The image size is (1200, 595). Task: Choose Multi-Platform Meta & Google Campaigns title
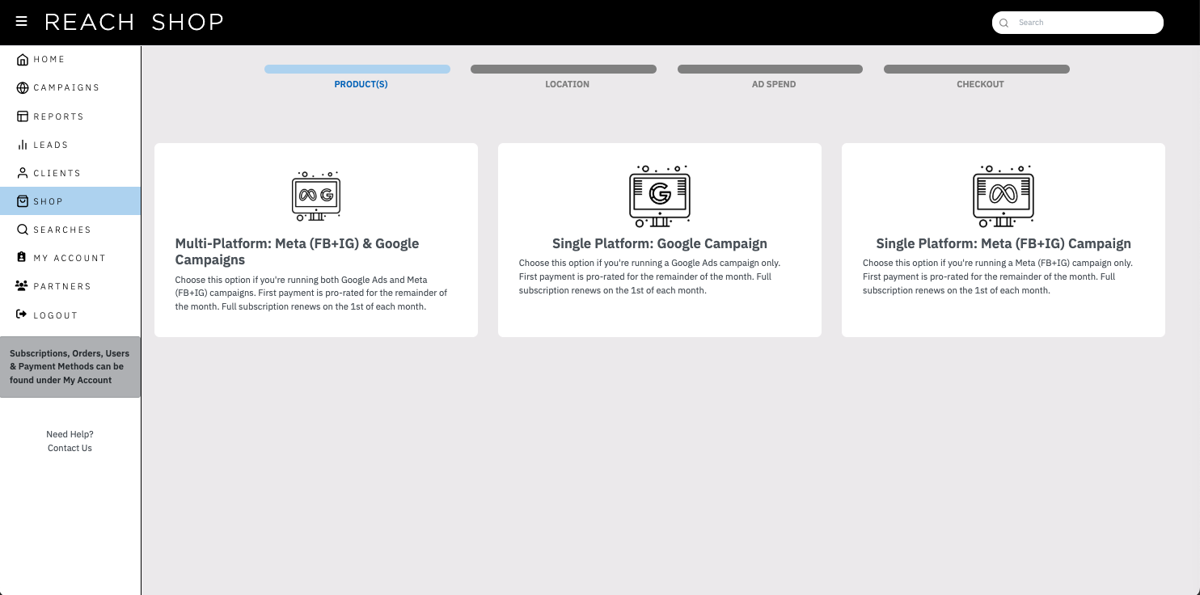[x=298, y=251]
